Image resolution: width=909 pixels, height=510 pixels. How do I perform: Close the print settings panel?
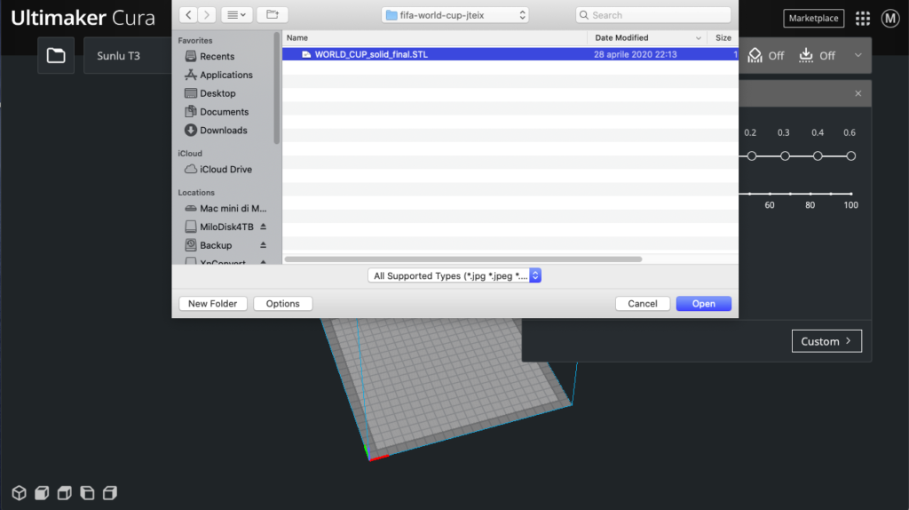[858, 93]
